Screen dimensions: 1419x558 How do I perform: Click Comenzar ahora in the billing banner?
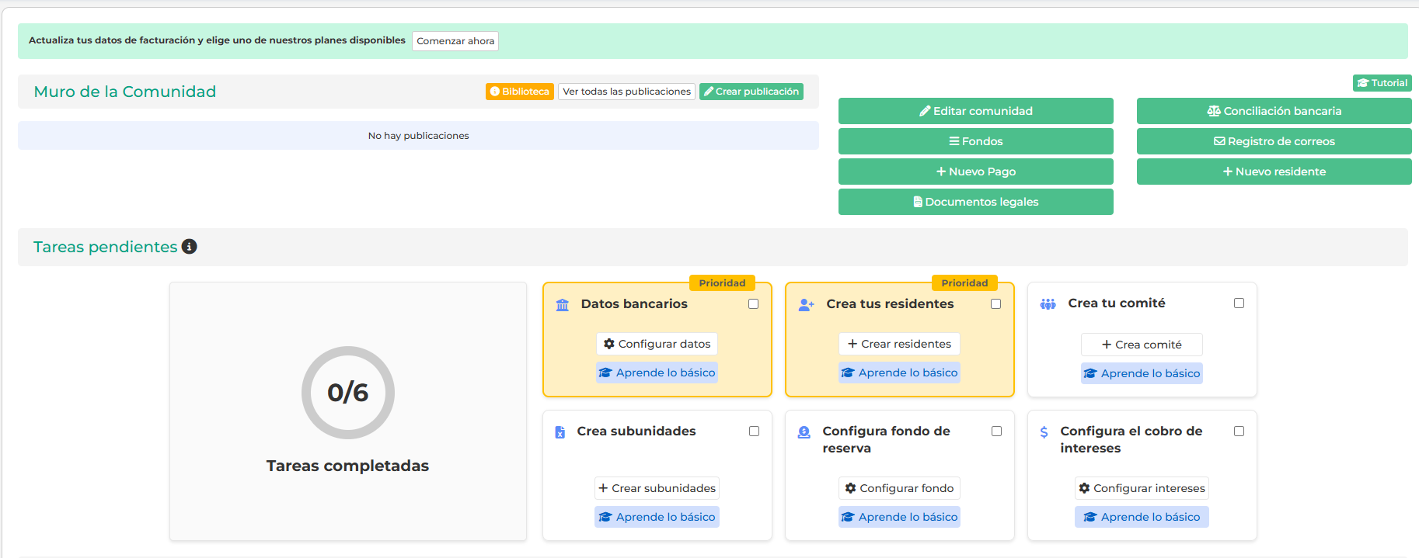(x=455, y=41)
